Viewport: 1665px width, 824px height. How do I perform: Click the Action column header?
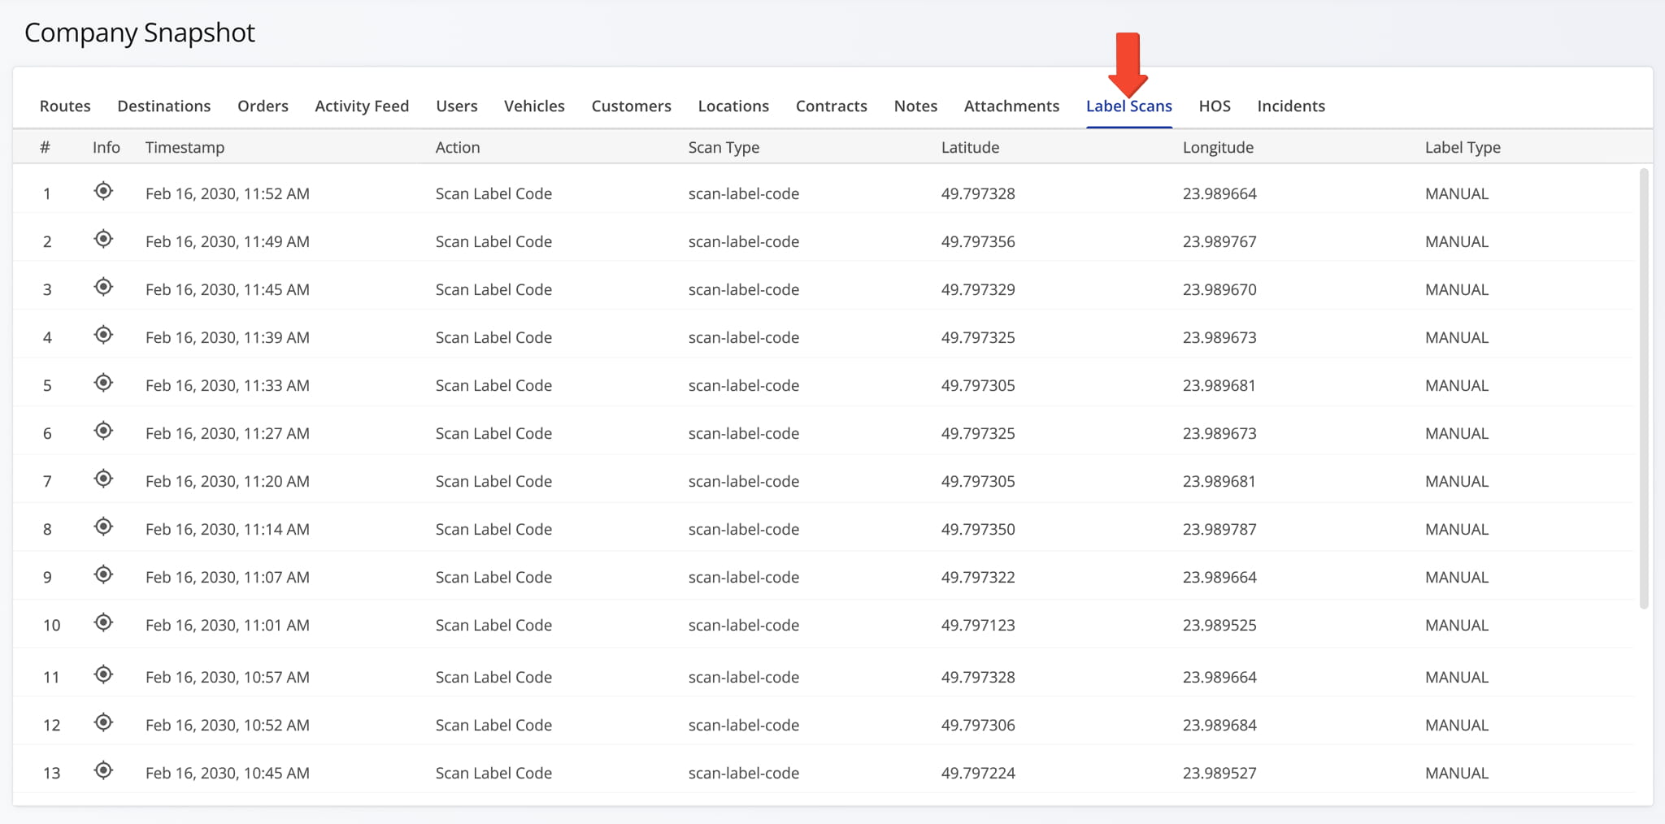[458, 147]
